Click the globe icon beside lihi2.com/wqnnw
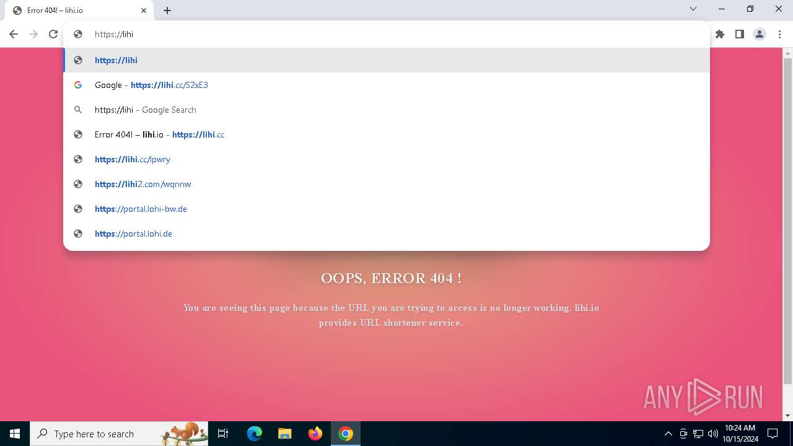The width and height of the screenshot is (793, 446). (78, 184)
